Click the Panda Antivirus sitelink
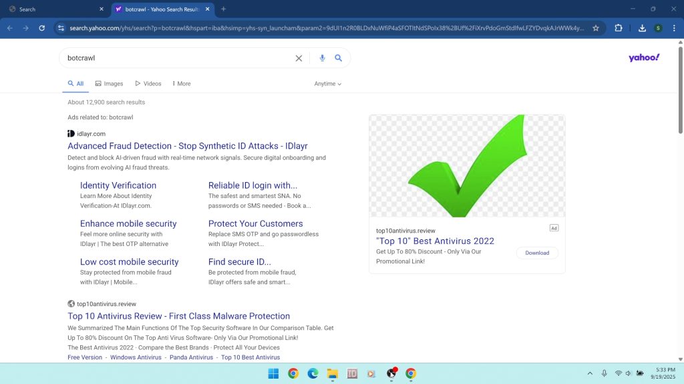Screen dimensions: 684x384 pyautogui.click(x=191, y=357)
